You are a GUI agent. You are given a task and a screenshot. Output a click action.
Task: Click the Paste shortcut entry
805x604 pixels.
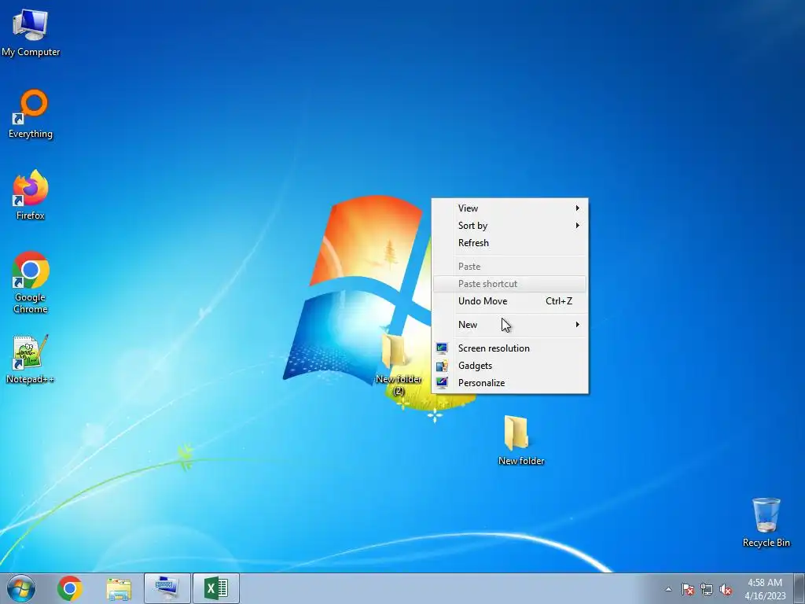[509, 284]
